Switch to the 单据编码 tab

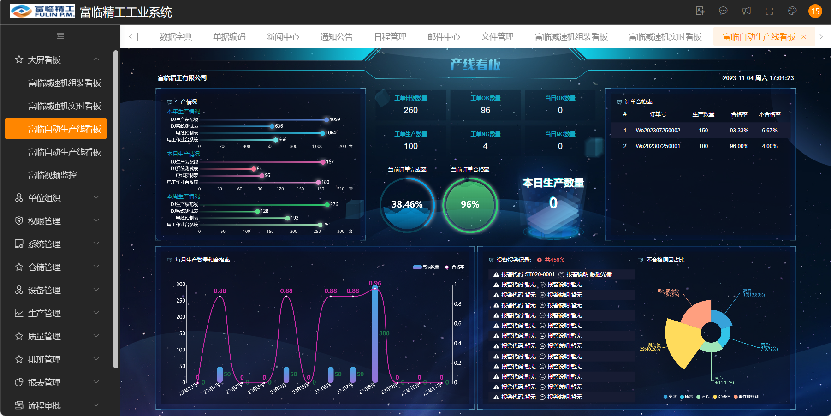(229, 37)
